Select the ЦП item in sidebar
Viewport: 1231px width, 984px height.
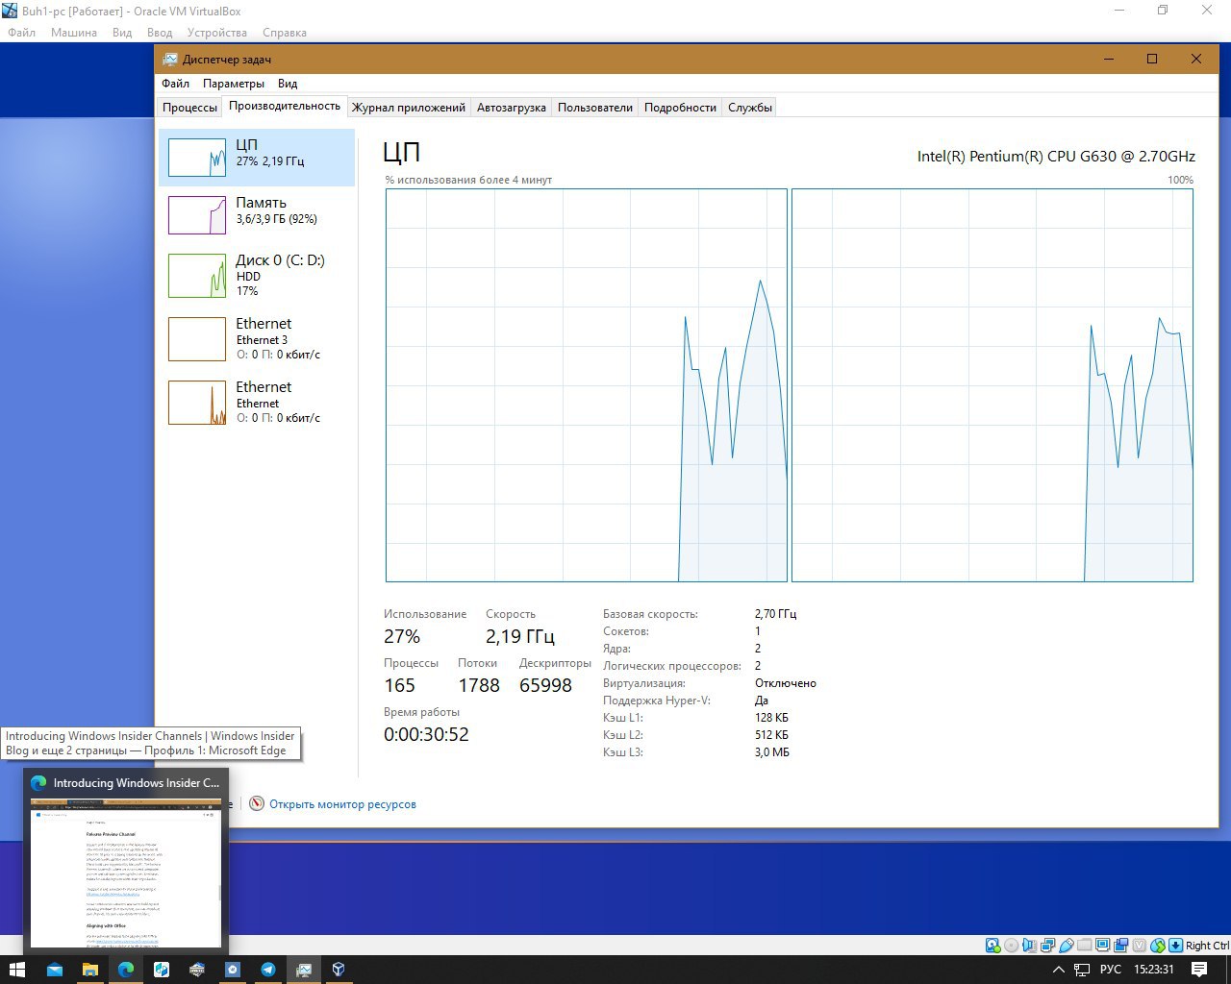point(257,158)
